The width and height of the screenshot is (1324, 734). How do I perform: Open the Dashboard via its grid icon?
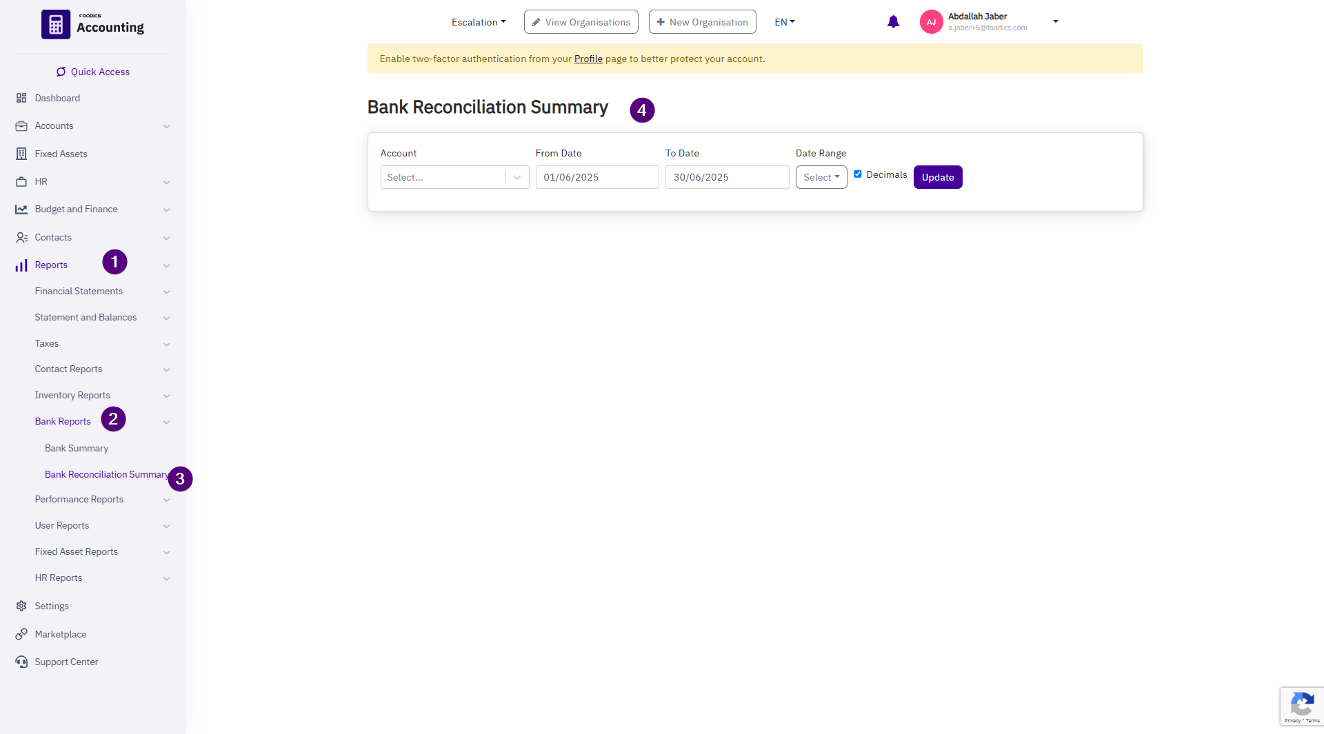21,98
